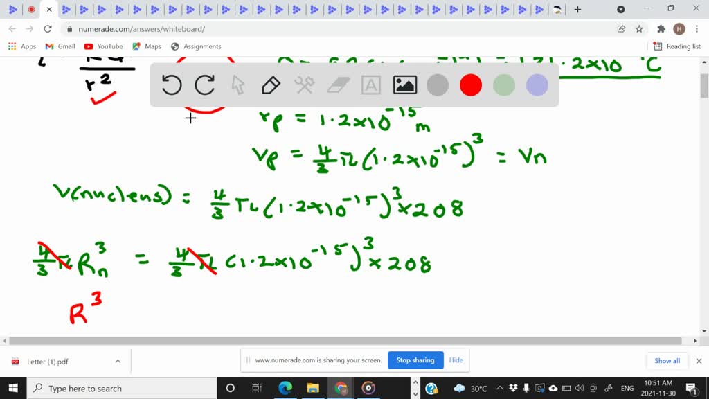Click the Redo icon
The image size is (709, 399).
[205, 85]
